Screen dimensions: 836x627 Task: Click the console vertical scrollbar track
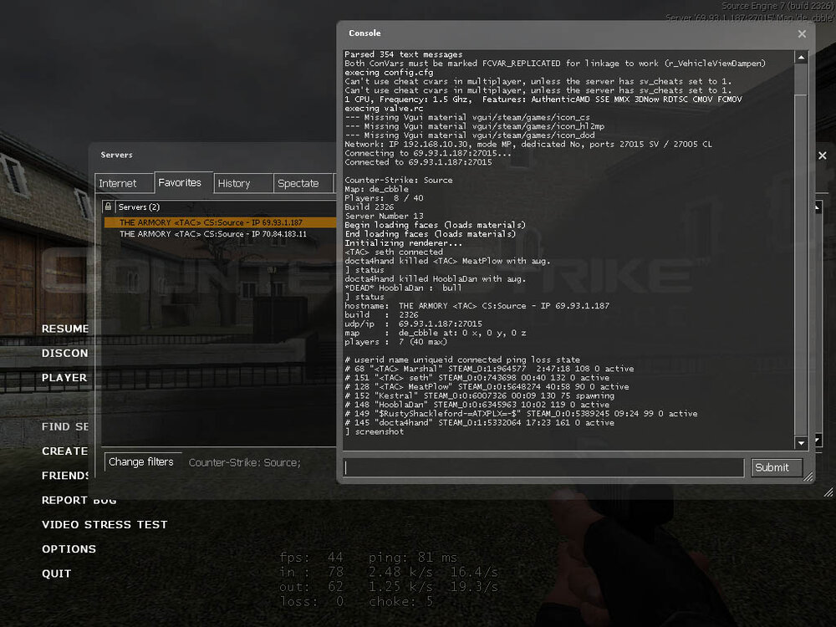[801, 251]
